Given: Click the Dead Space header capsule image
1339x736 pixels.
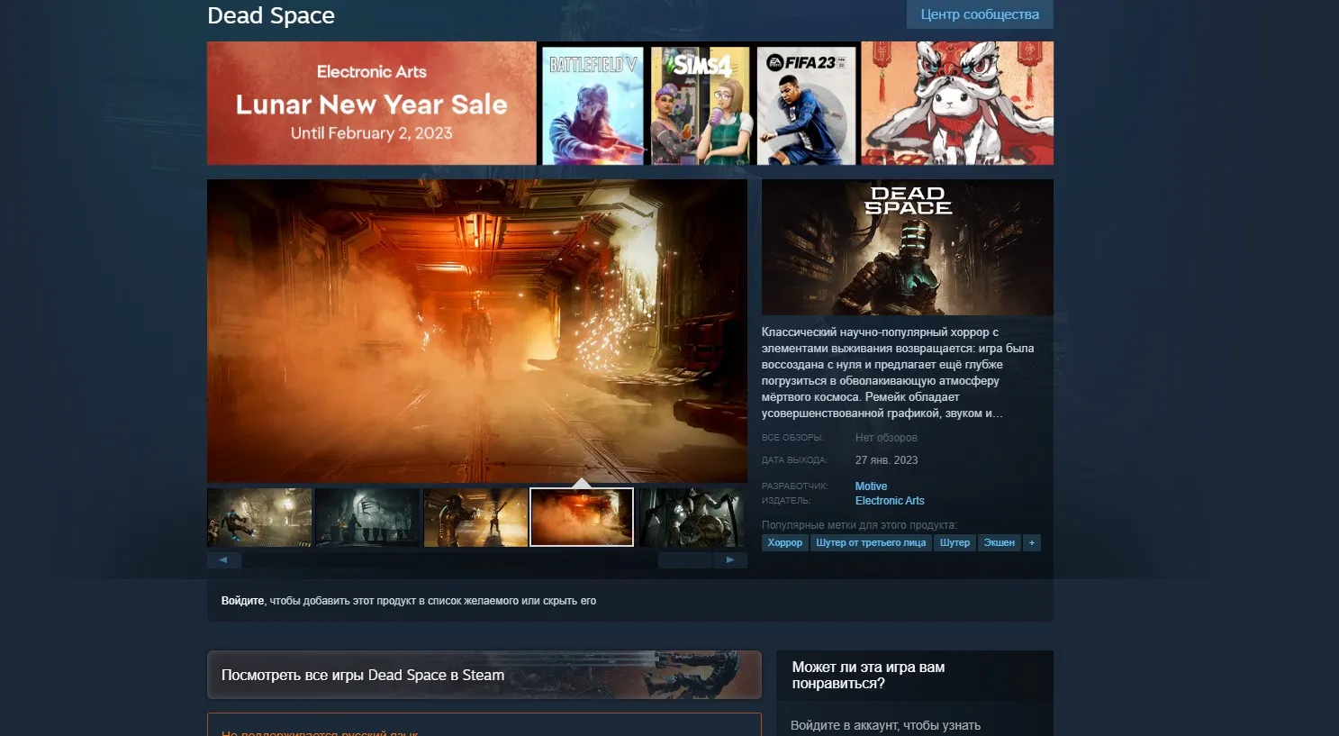Looking at the screenshot, I should click(x=908, y=247).
